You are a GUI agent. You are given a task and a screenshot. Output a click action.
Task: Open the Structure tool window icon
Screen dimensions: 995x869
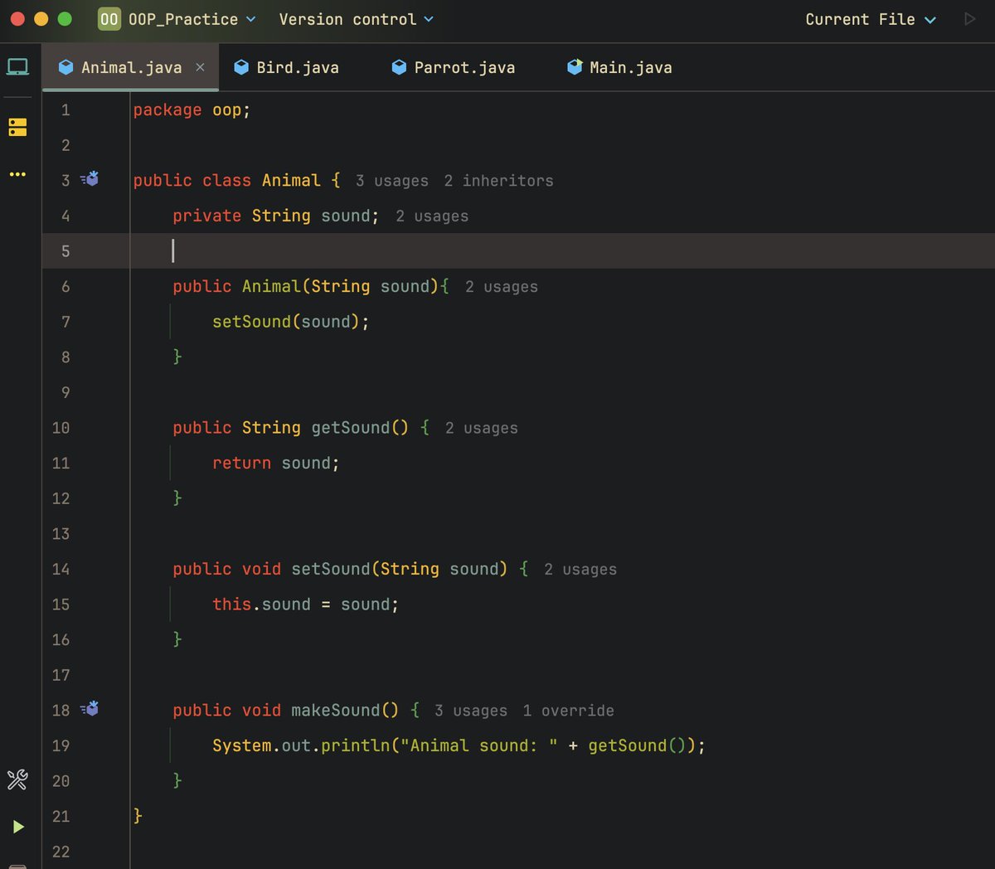[17, 127]
